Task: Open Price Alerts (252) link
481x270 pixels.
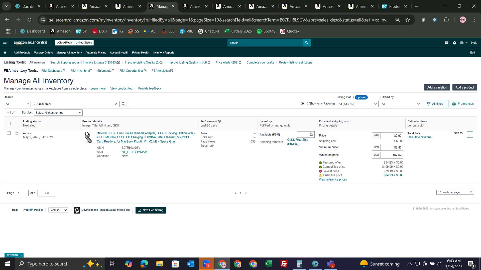Action: (x=228, y=62)
